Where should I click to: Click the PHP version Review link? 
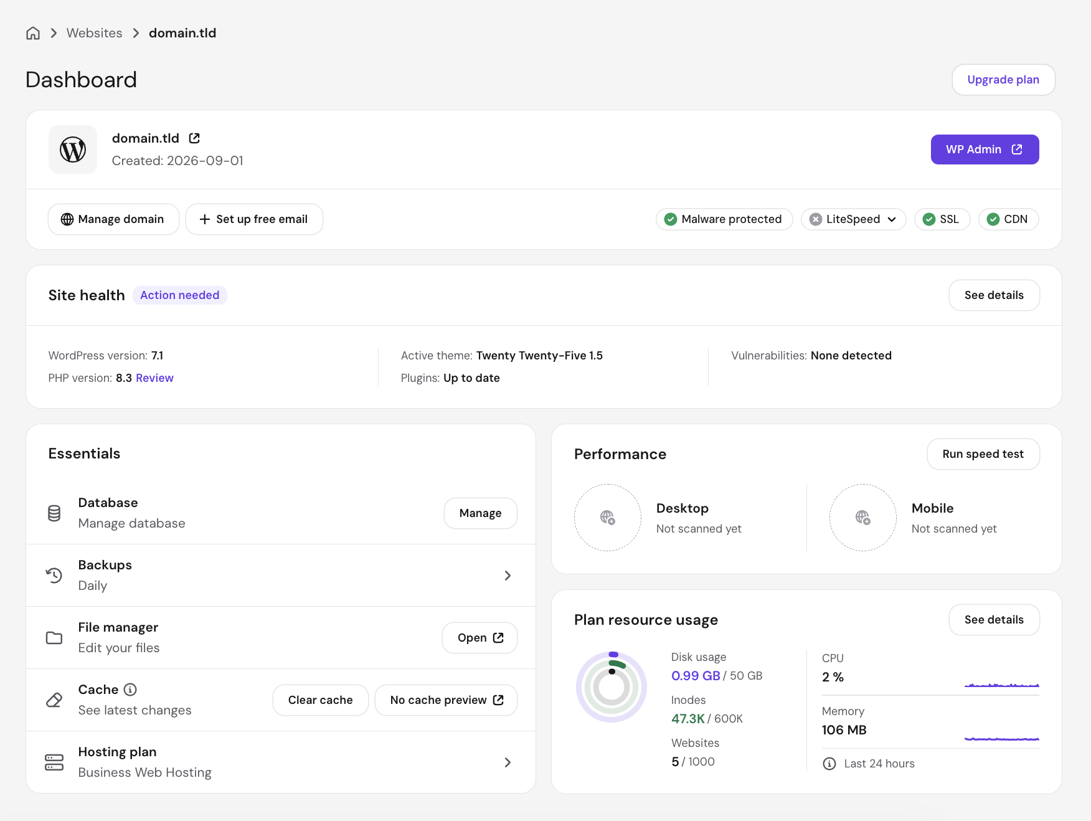pyautogui.click(x=154, y=378)
